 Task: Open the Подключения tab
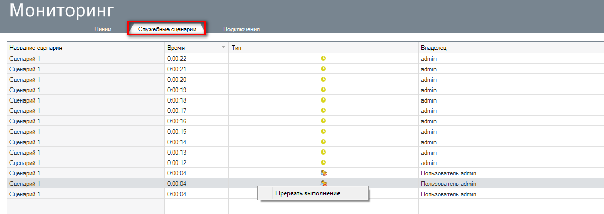241,29
